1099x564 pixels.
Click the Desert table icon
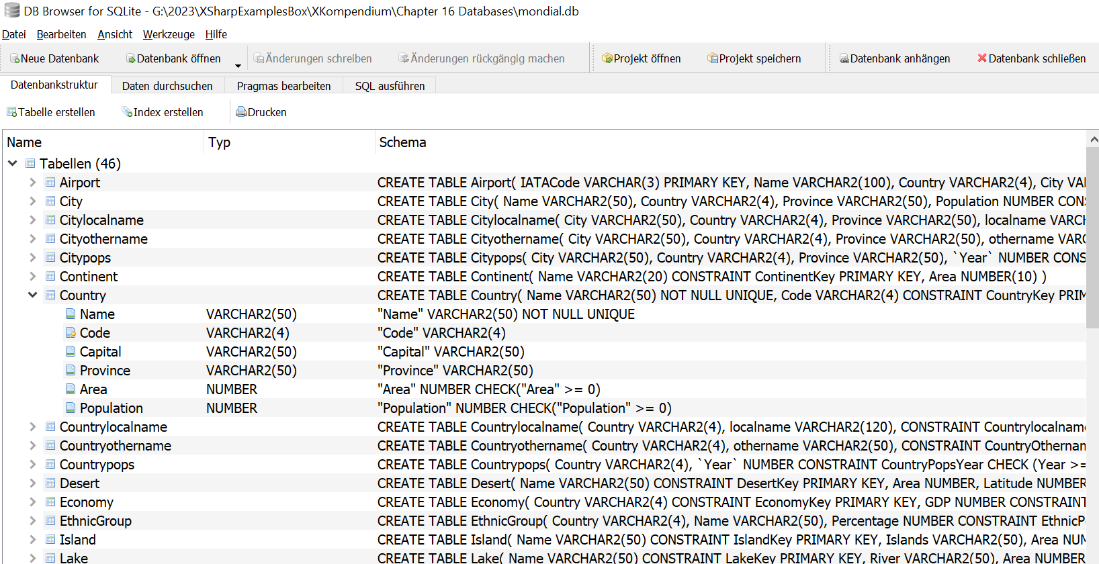(x=50, y=483)
